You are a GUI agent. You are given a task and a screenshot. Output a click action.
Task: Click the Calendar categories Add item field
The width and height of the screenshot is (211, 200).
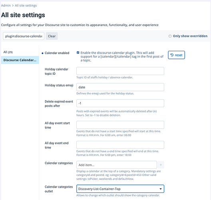(117, 165)
